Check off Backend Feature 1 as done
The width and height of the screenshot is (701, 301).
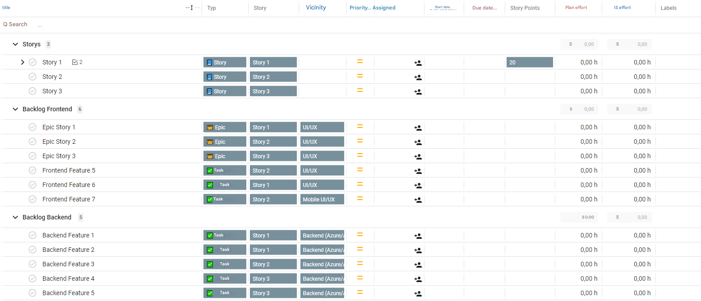pos(32,235)
